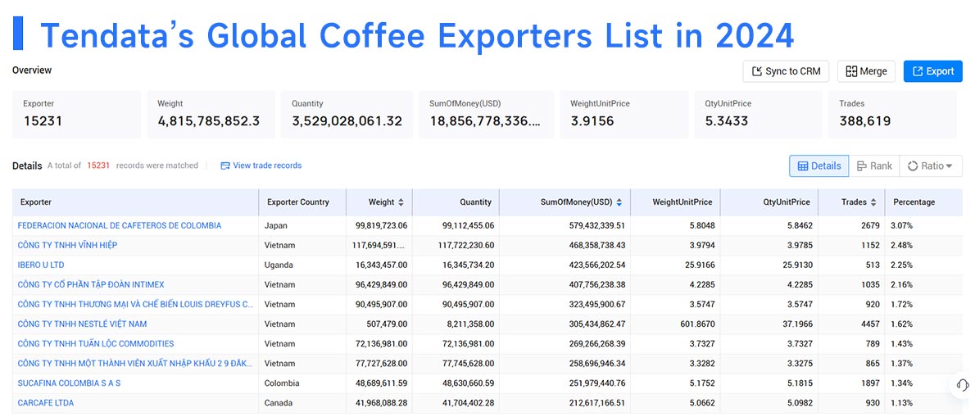Viewport: 975px width, 417px height.
Task: Click the 3.07% percentage cell
Action: pyautogui.click(x=901, y=225)
